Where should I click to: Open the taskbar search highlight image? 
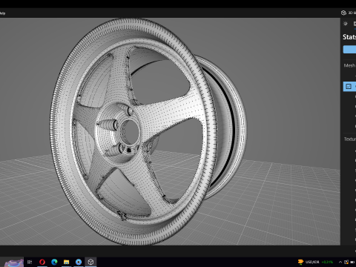(14, 263)
